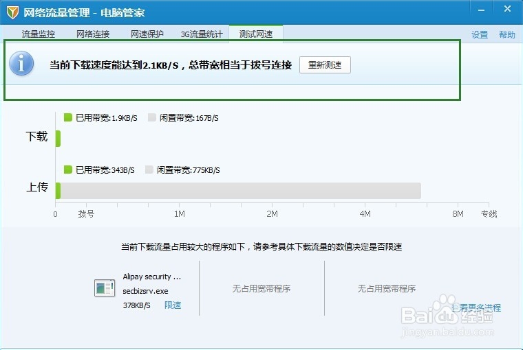Viewport: 523px width, 350px height.
Task: Click the 'Alipay security ...' program name
Action: (x=152, y=277)
